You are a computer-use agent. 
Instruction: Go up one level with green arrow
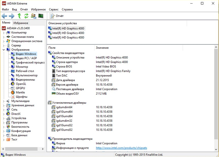(19, 16)
